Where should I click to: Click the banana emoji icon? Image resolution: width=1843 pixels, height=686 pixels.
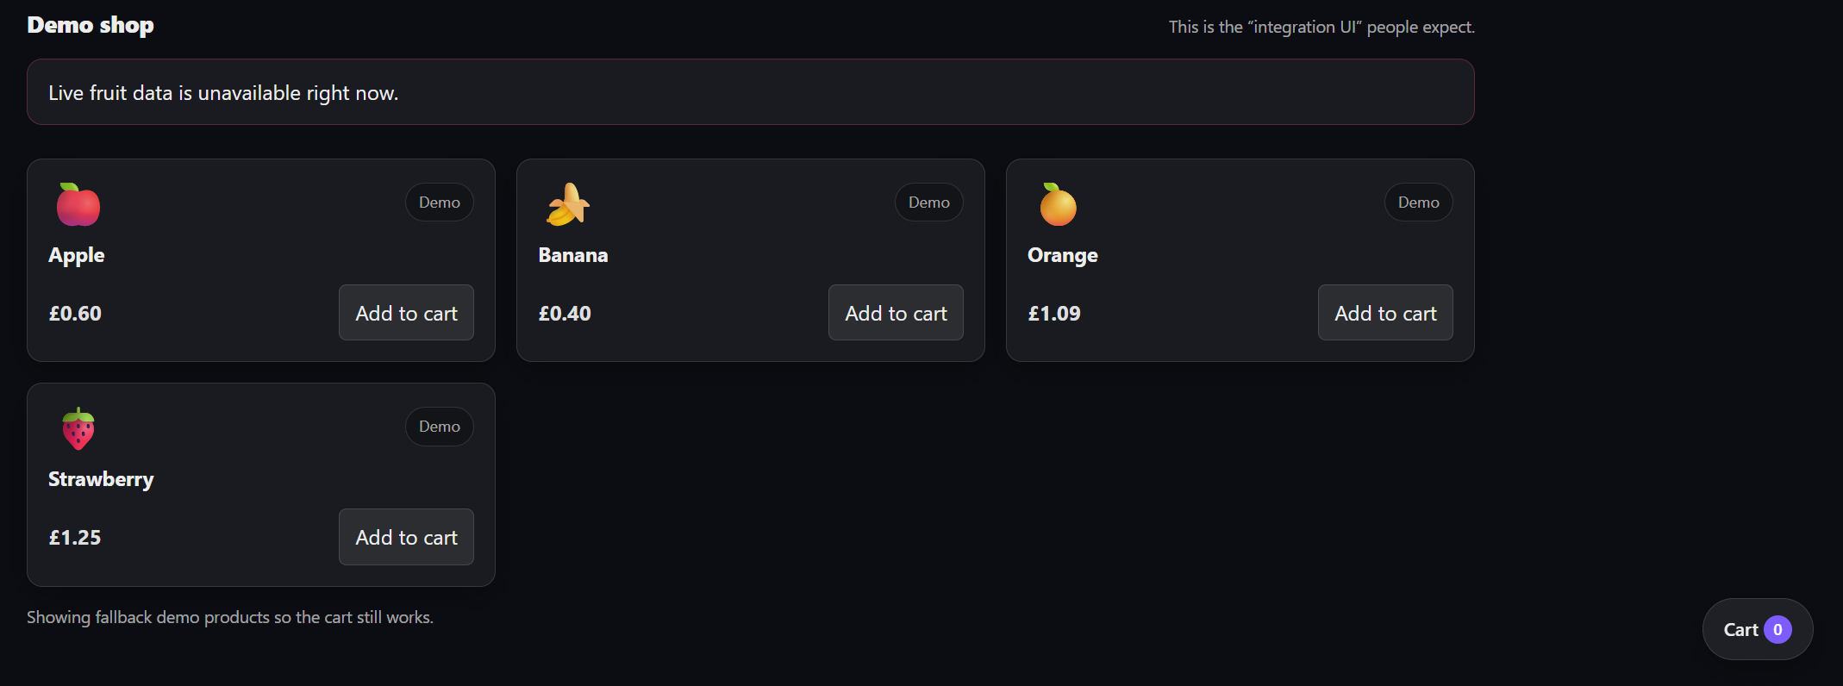point(568,204)
